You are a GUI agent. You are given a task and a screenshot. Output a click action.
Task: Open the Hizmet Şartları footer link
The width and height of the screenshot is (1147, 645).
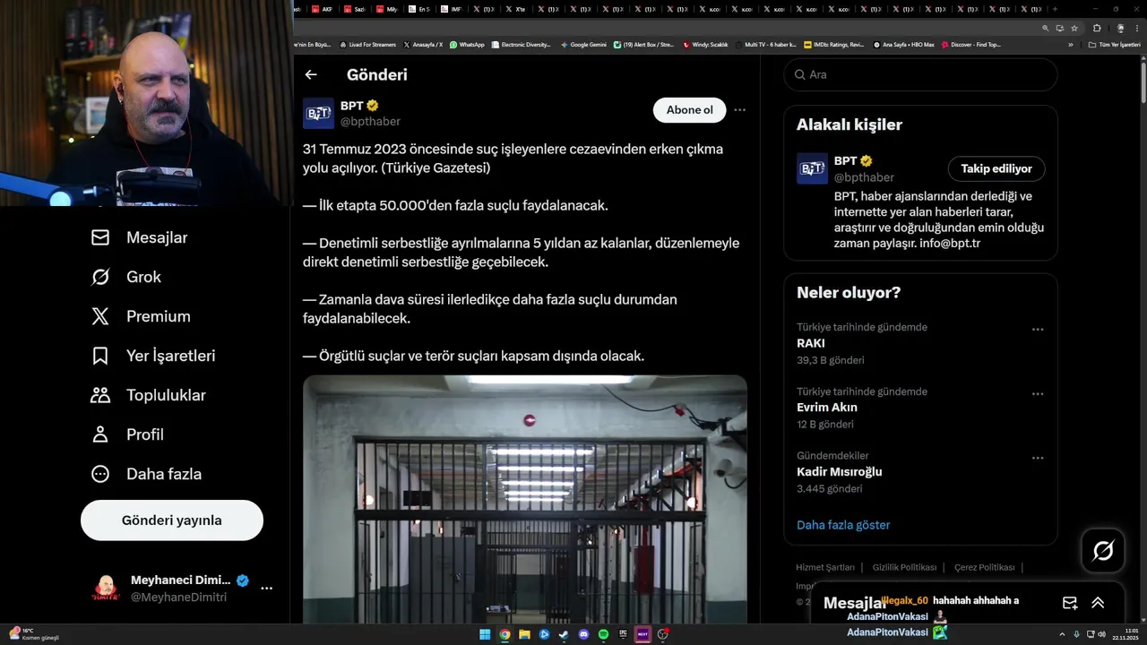tap(825, 567)
